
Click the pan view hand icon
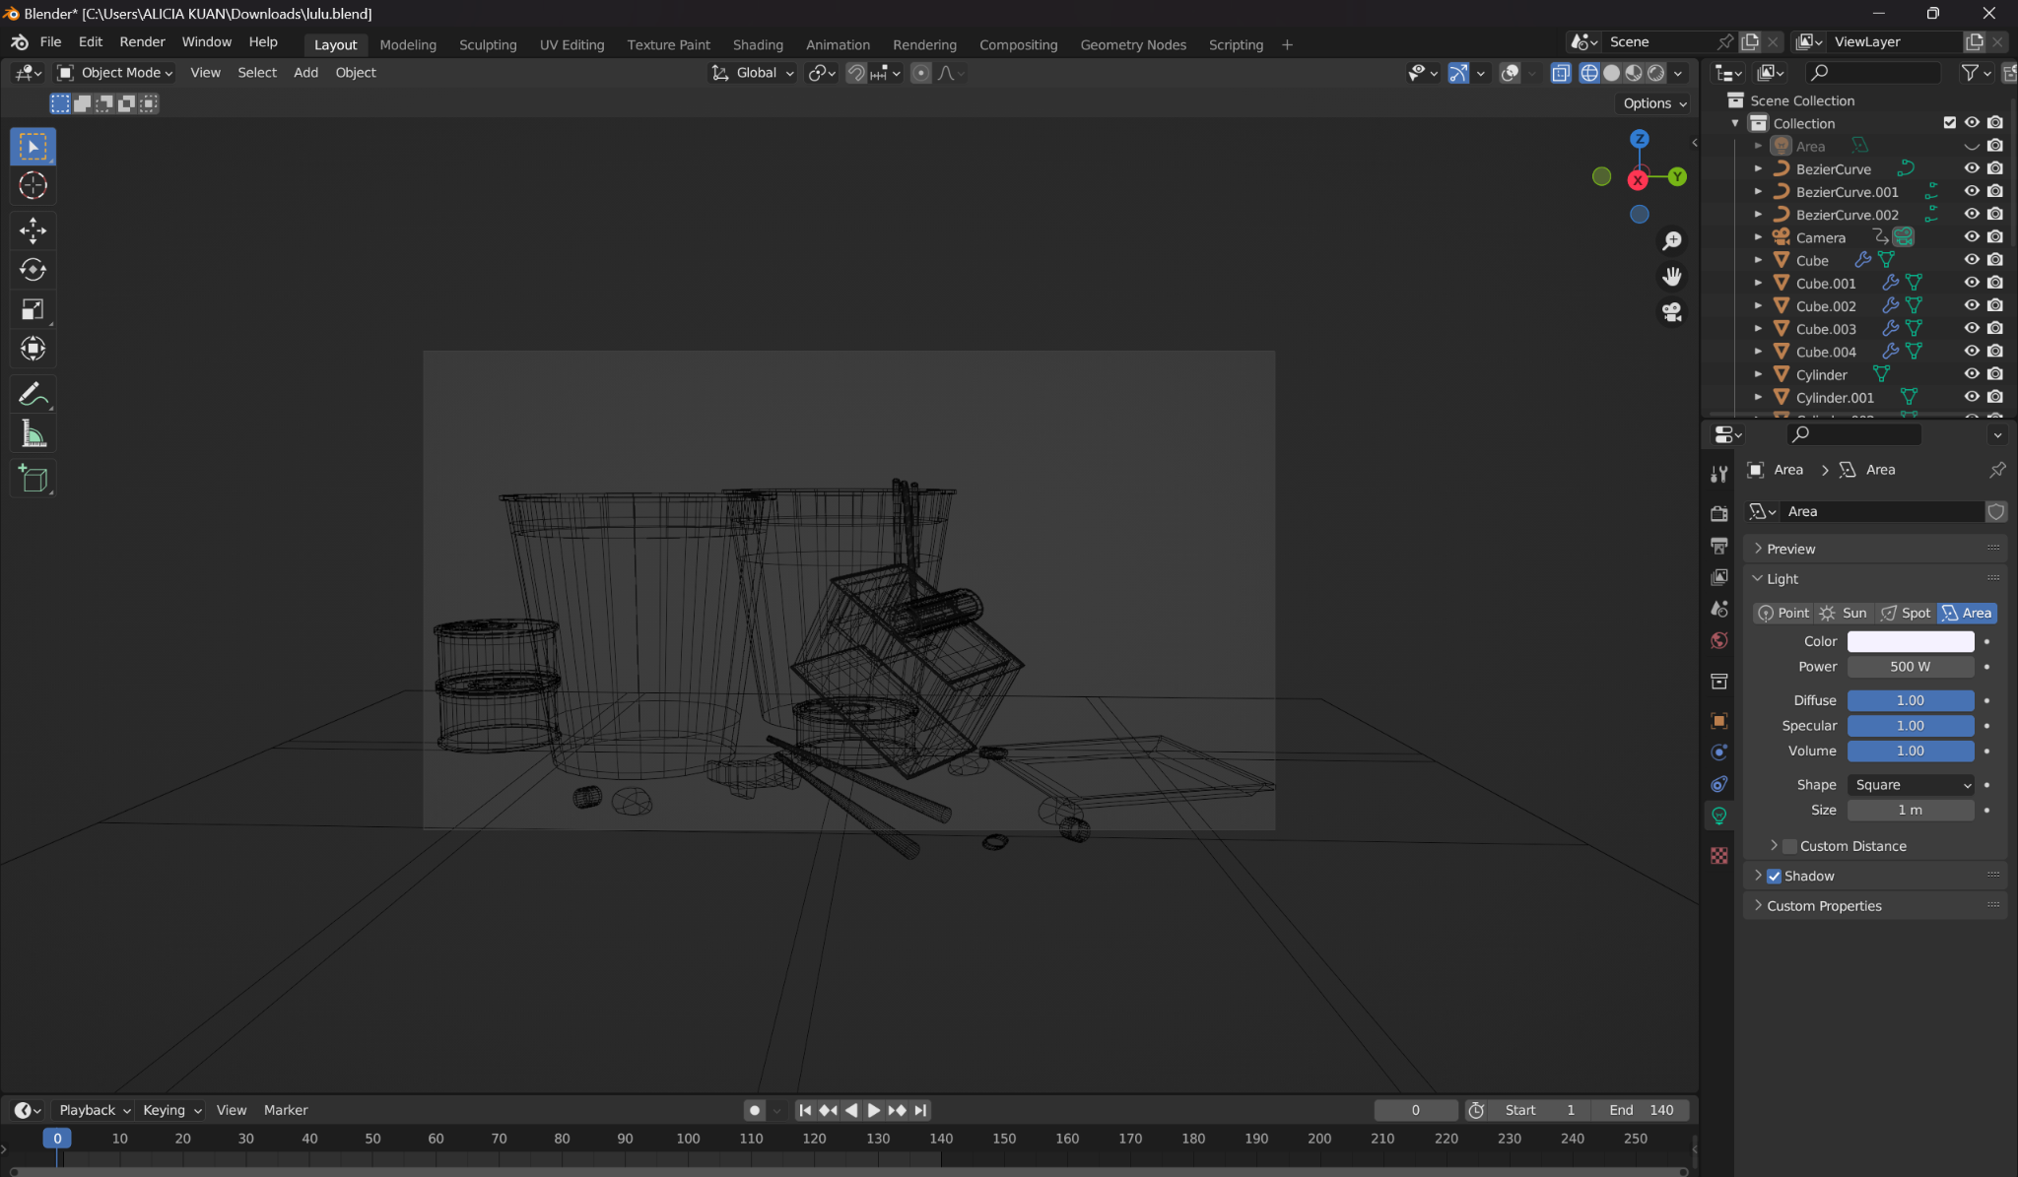coord(1672,277)
